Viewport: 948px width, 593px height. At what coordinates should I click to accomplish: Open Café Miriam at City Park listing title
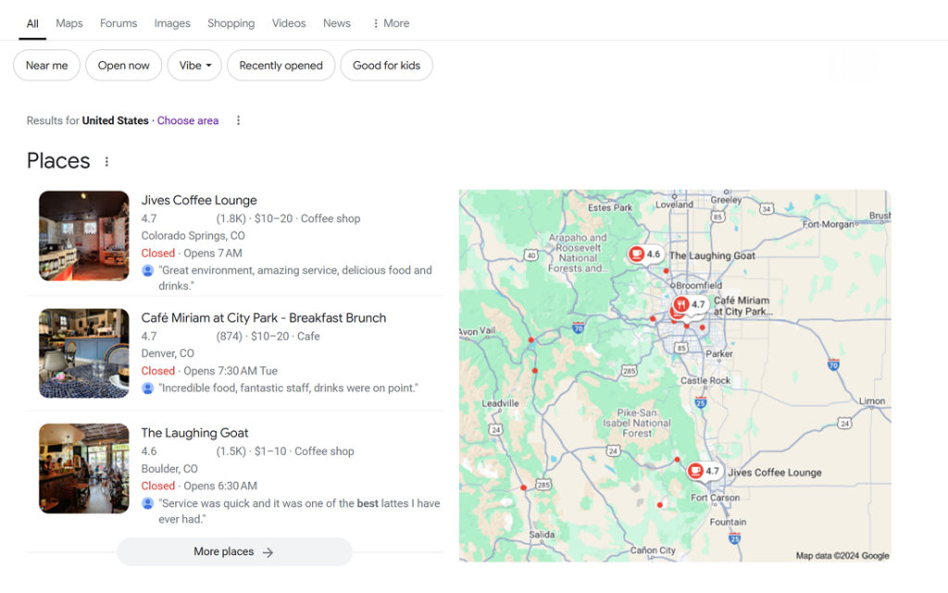point(264,318)
